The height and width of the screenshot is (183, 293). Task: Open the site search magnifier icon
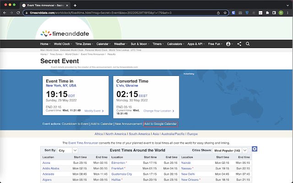click(x=248, y=44)
